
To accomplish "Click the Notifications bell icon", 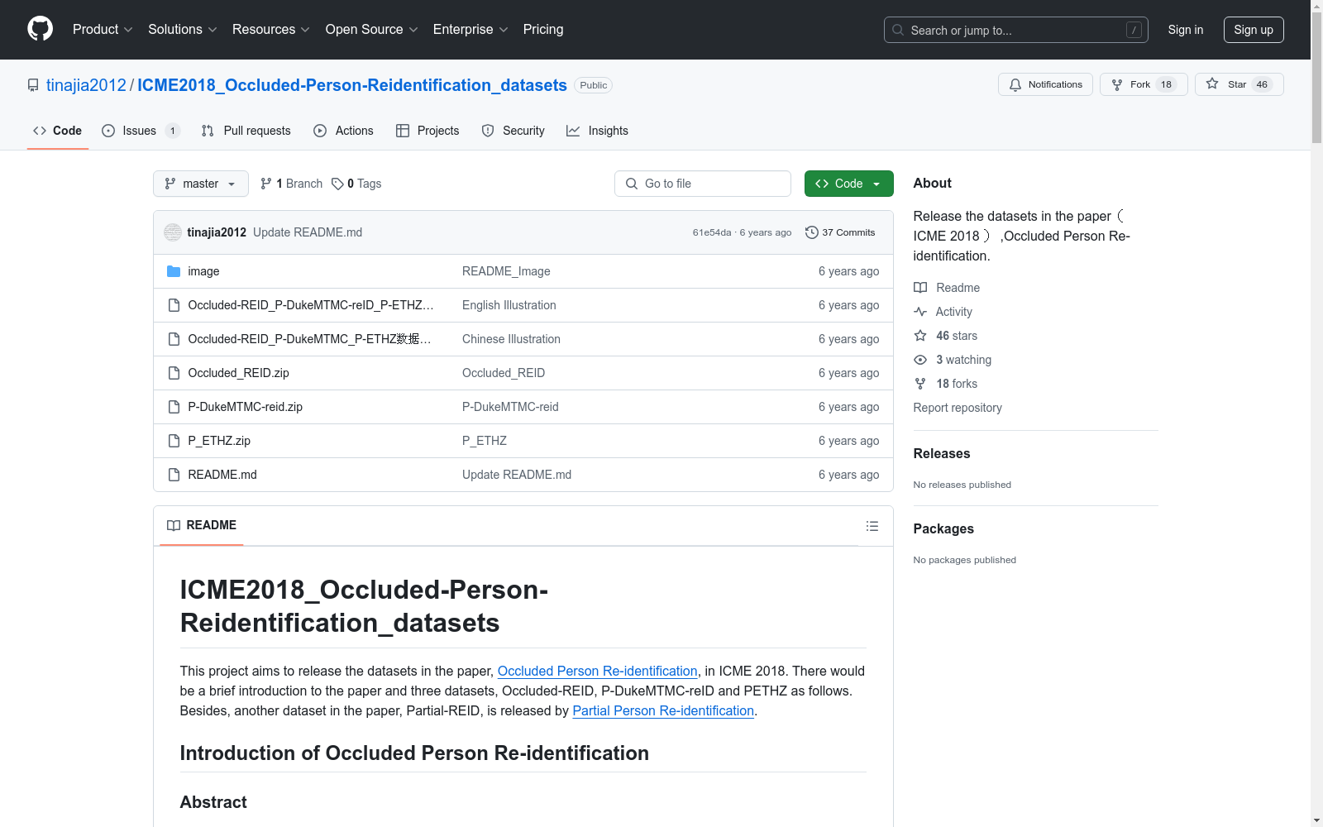I will [1015, 84].
